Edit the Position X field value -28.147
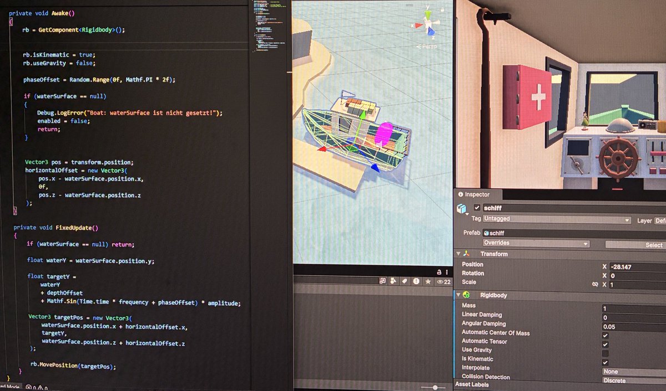Image resolution: width=666 pixels, height=391 pixels. click(637, 267)
